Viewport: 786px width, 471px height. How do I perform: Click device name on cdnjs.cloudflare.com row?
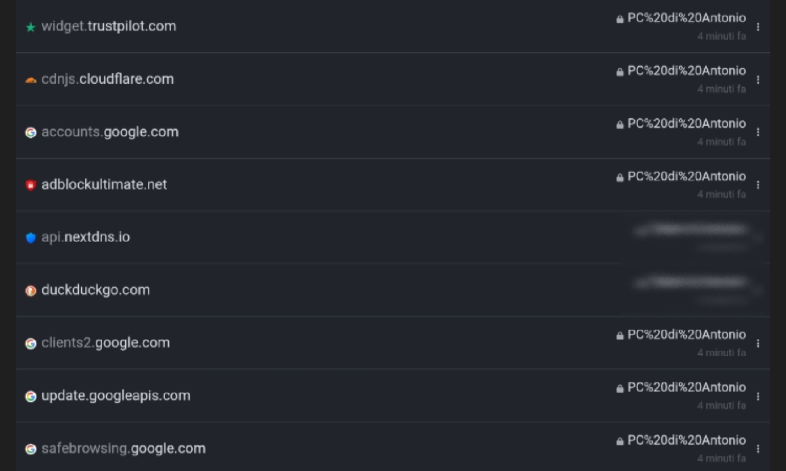686,71
